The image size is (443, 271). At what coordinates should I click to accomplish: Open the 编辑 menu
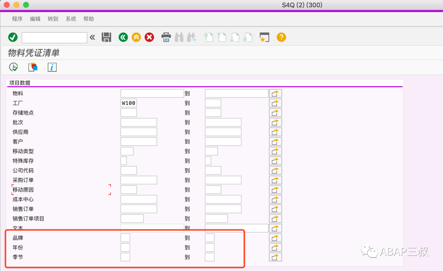(x=35, y=19)
